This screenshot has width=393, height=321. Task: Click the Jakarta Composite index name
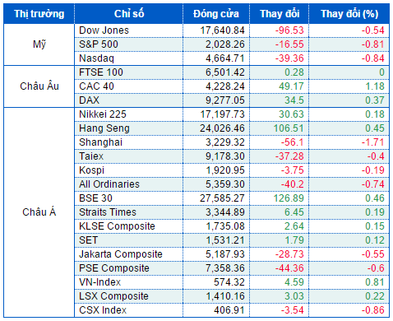click(x=121, y=254)
